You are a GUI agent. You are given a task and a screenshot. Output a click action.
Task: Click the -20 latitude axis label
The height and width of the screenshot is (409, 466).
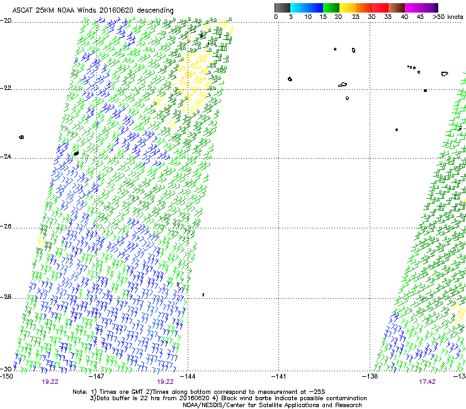6,21
